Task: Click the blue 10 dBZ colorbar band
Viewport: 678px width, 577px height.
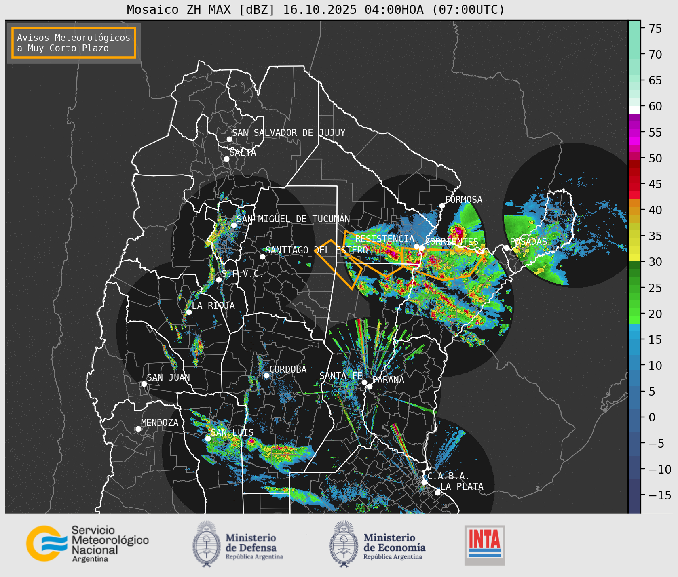Action: pyautogui.click(x=634, y=362)
